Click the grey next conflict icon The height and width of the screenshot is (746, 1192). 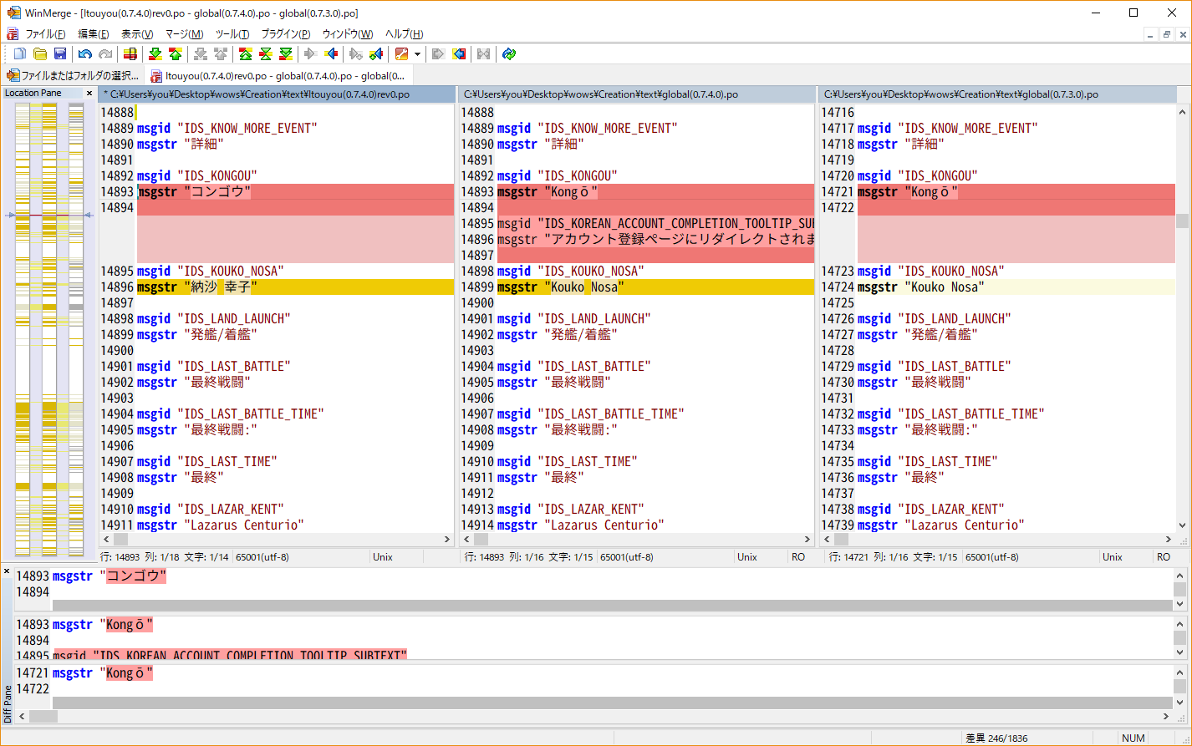[200, 54]
